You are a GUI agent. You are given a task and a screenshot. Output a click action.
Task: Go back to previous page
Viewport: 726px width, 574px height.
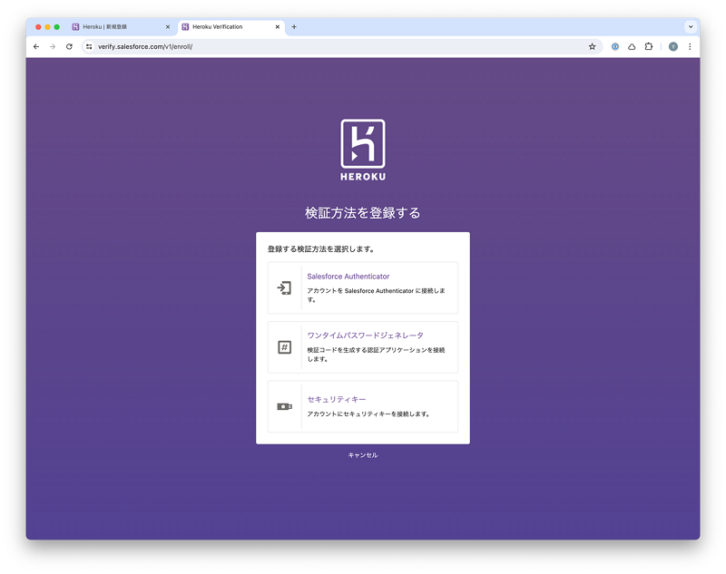36,46
